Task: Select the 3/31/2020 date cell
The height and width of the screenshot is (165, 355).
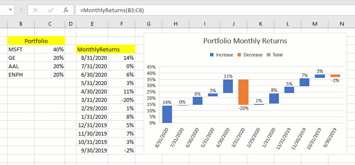Action: [92, 100]
